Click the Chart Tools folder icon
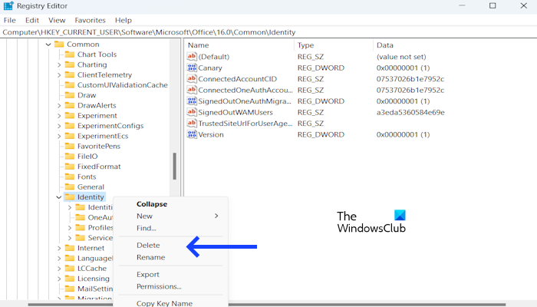 point(70,54)
